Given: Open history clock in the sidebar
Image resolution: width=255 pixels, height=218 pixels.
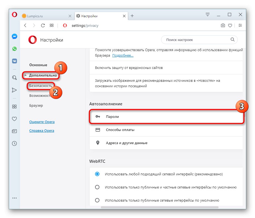Looking at the screenshot, I should [14, 143].
